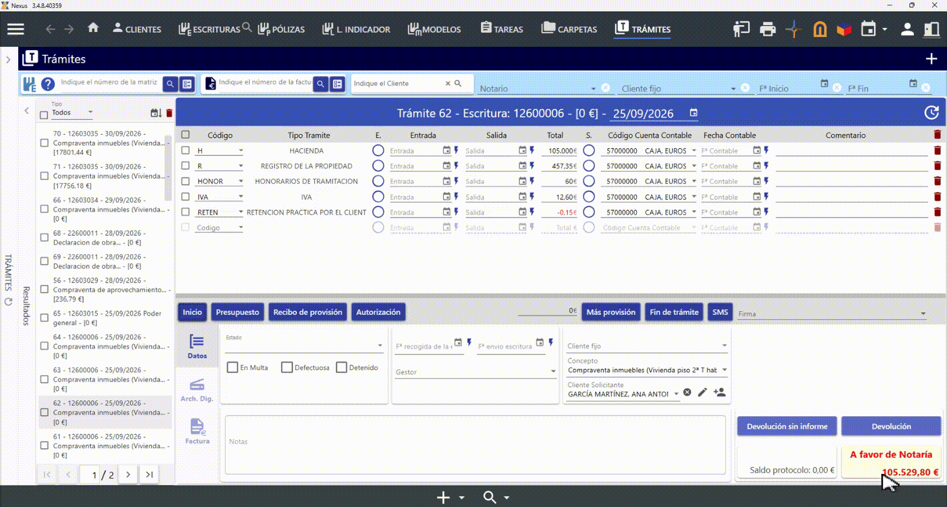Image resolution: width=947 pixels, height=507 pixels.
Task: Check the HACIENDA row checkbox
Action: (185, 150)
